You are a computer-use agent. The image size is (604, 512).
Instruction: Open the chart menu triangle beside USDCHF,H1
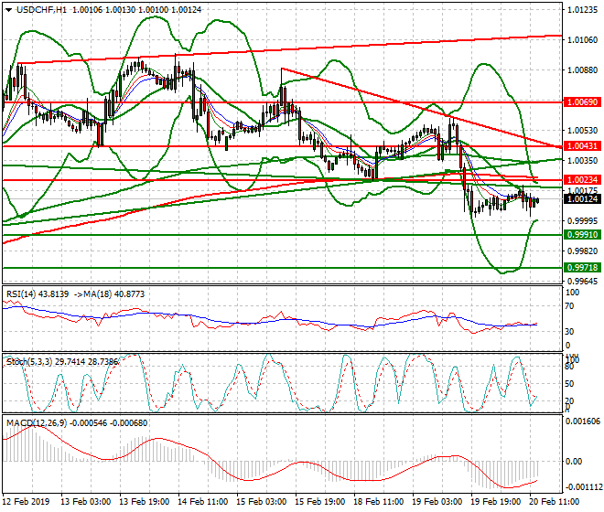pos(8,10)
